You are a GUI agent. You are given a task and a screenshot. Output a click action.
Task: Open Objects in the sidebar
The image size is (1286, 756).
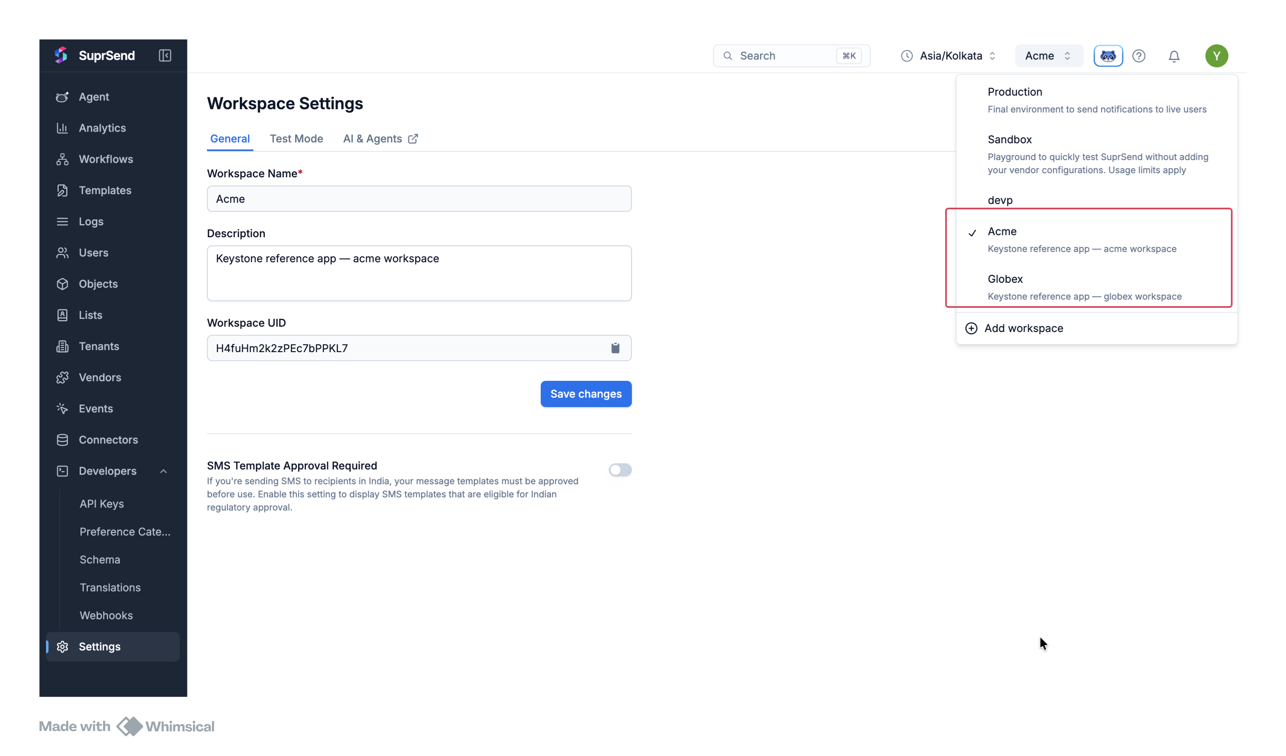[113, 284]
